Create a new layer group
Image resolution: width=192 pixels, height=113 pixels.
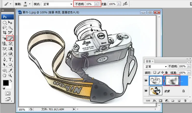(173, 101)
